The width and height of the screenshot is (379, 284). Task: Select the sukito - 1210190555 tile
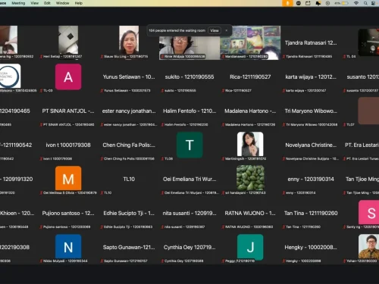189,76
